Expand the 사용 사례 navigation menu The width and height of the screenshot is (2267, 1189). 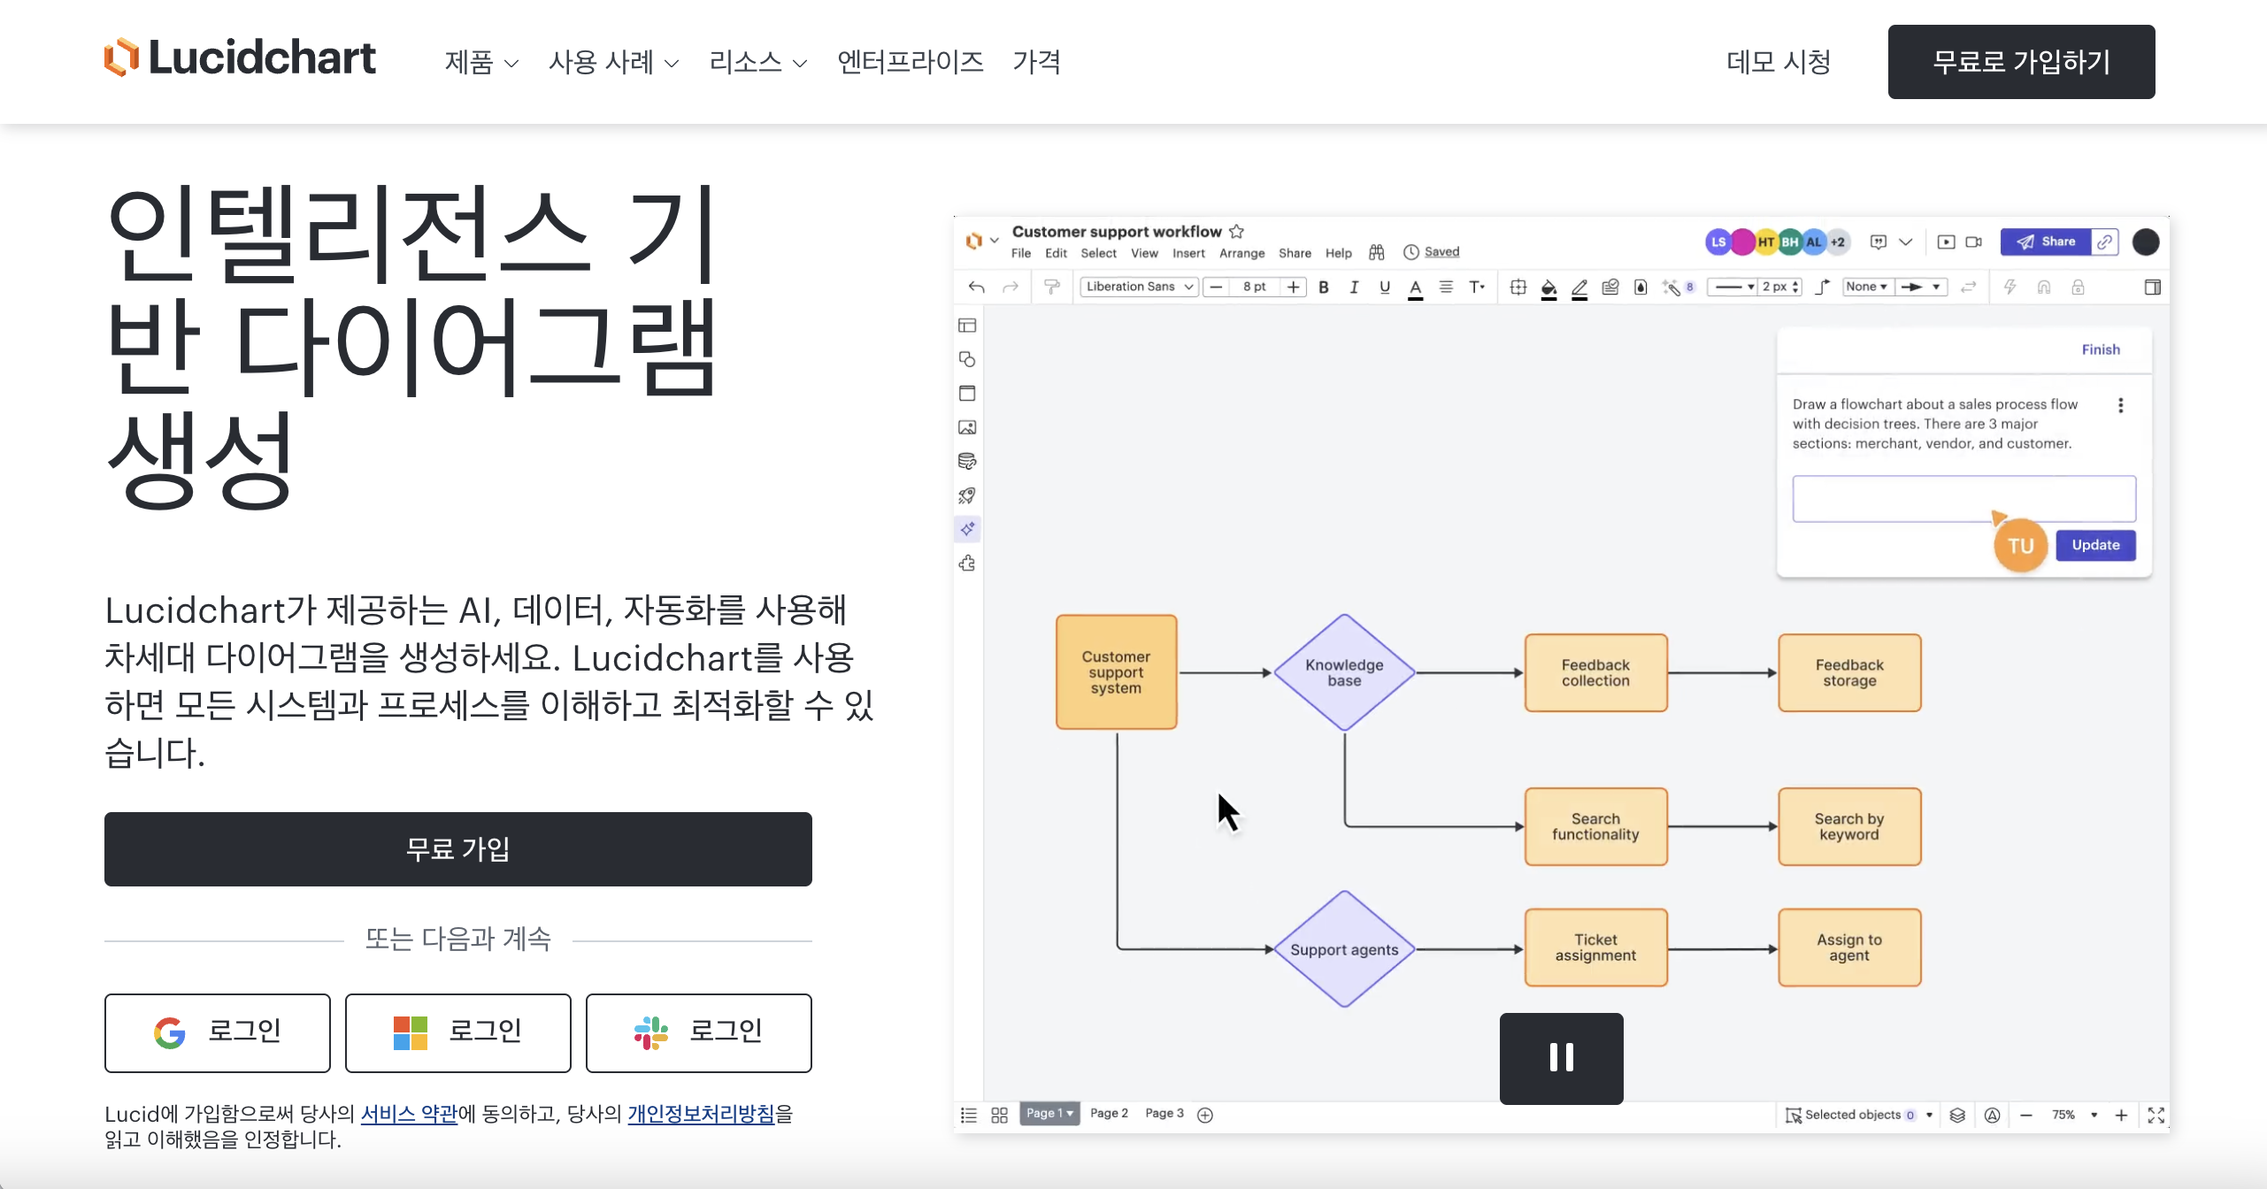point(613,62)
